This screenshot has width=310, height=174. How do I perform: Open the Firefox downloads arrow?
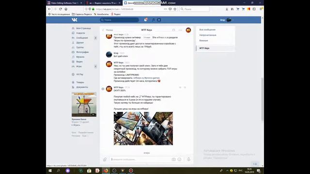point(227,9)
